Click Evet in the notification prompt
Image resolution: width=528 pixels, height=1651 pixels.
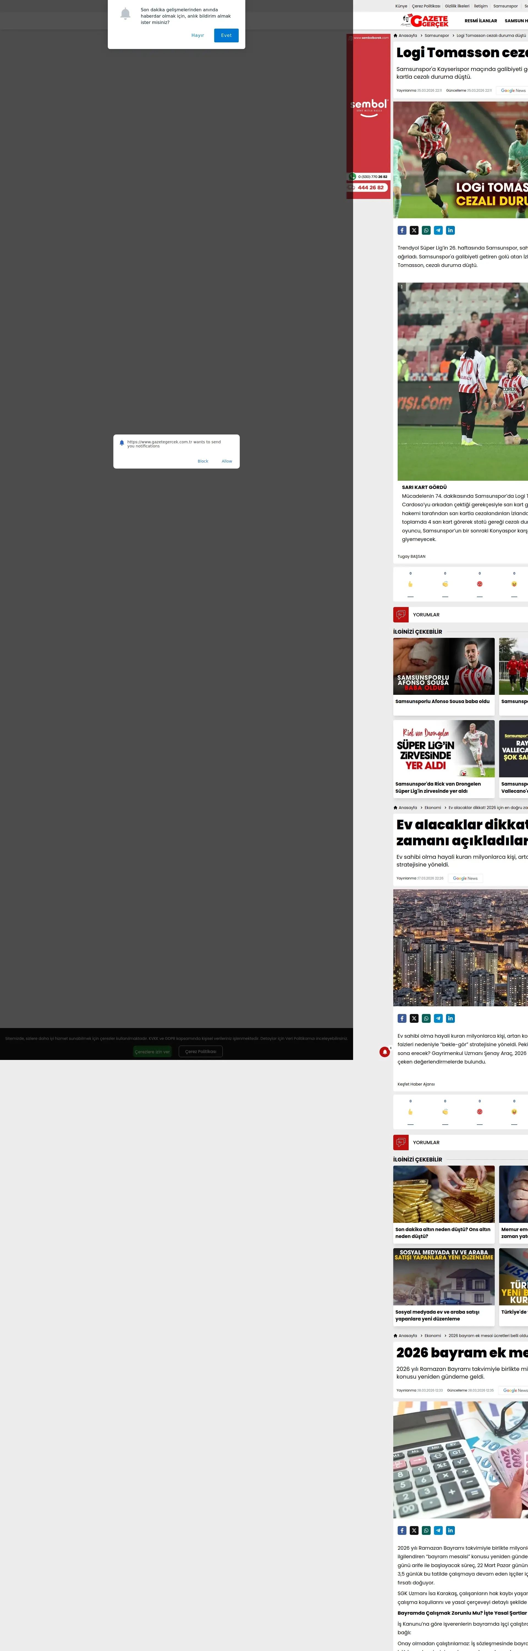click(226, 35)
